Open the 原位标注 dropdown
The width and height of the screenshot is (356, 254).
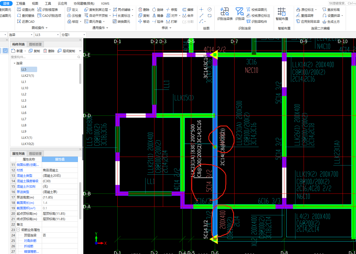pos(316,10)
